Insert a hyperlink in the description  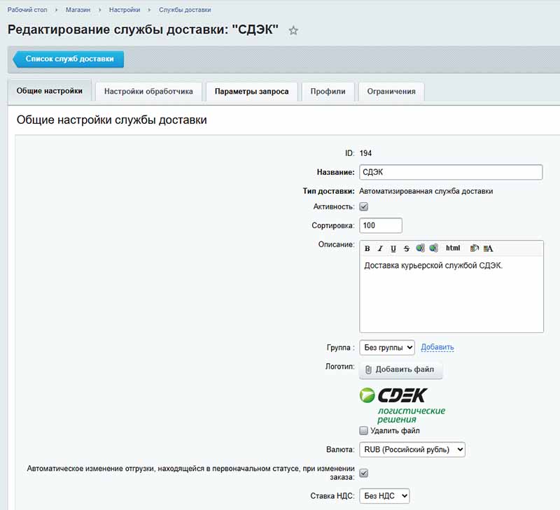click(419, 248)
